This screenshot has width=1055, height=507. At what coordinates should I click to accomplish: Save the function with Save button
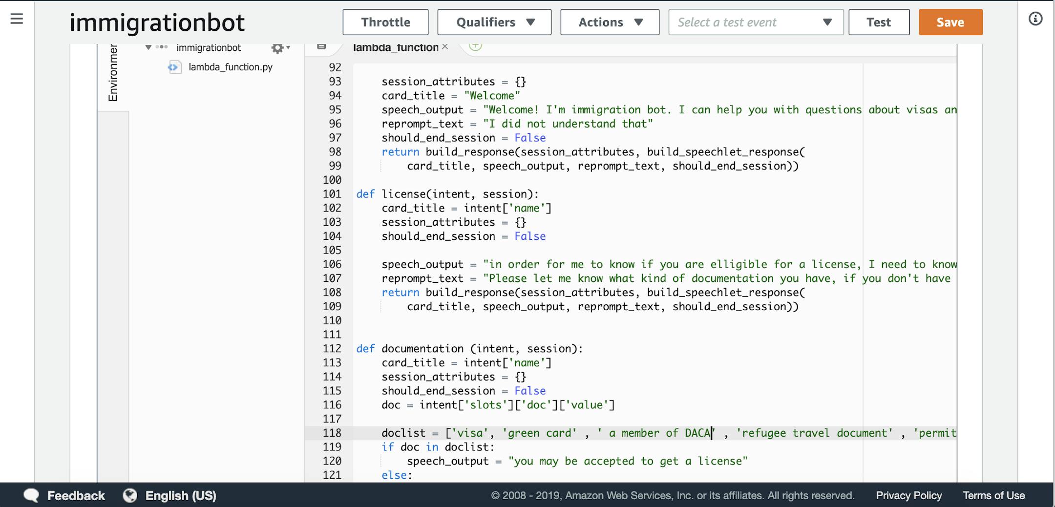(950, 22)
